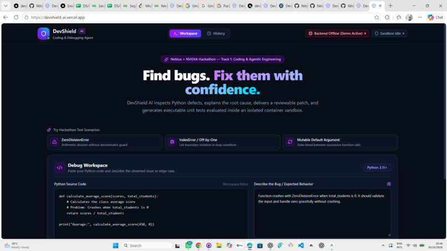
Task: Click the code brackets Debug Workspace icon
Action: (59, 167)
